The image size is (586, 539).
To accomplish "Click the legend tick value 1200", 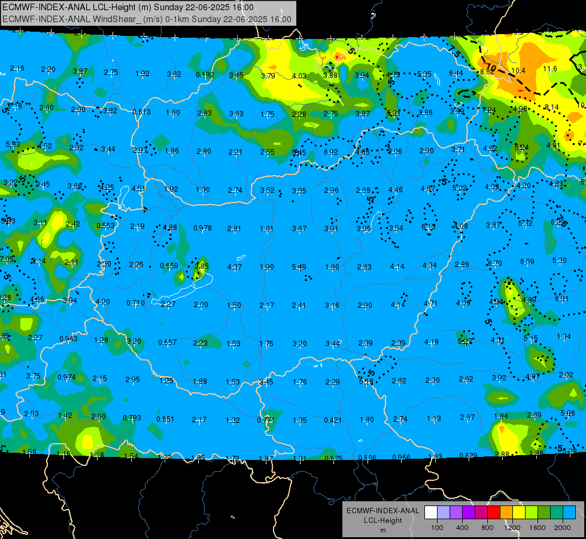I will coord(512,528).
